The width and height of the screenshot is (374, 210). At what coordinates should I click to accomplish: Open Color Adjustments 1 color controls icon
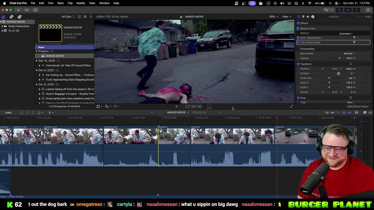[x=354, y=38]
